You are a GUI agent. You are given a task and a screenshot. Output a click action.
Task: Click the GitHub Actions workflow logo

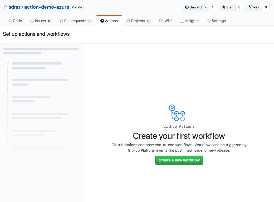pyautogui.click(x=177, y=113)
